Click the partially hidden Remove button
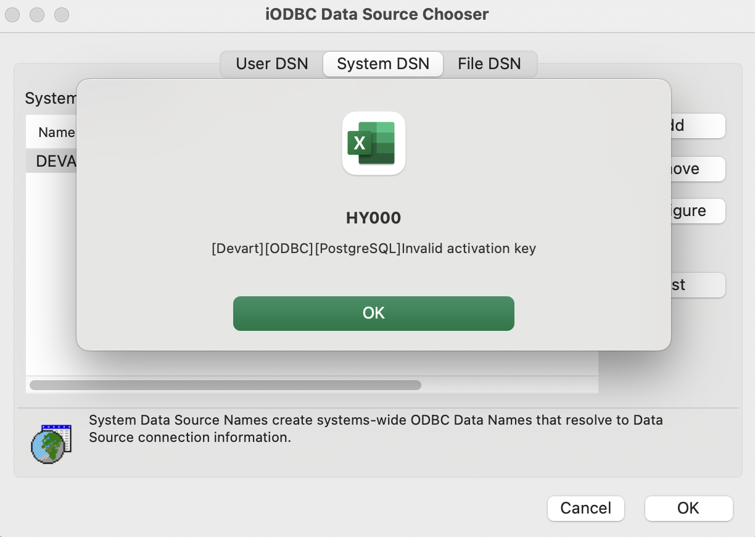This screenshot has width=755, height=537. [697, 169]
